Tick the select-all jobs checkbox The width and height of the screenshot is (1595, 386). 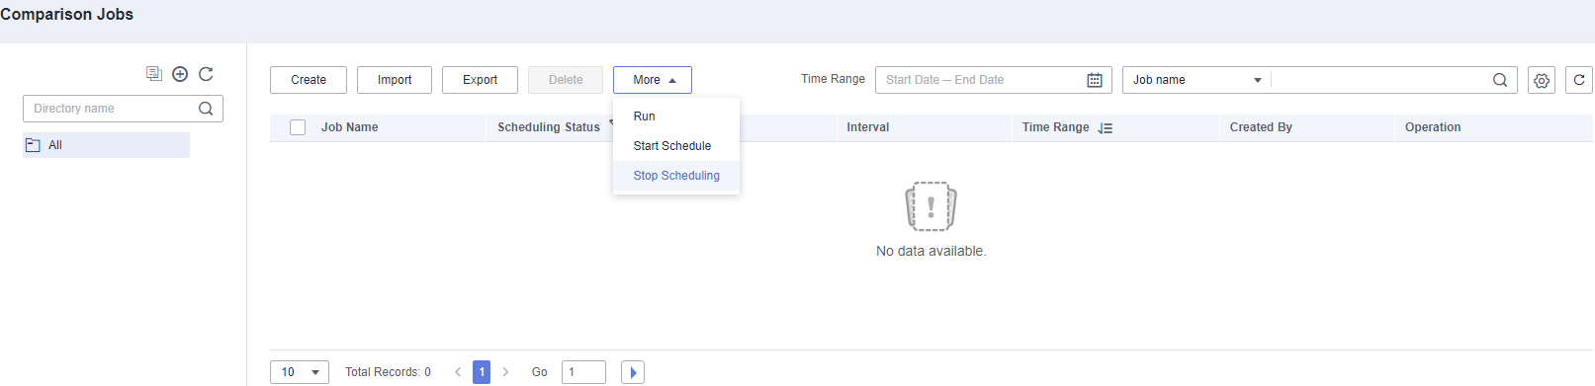point(298,127)
